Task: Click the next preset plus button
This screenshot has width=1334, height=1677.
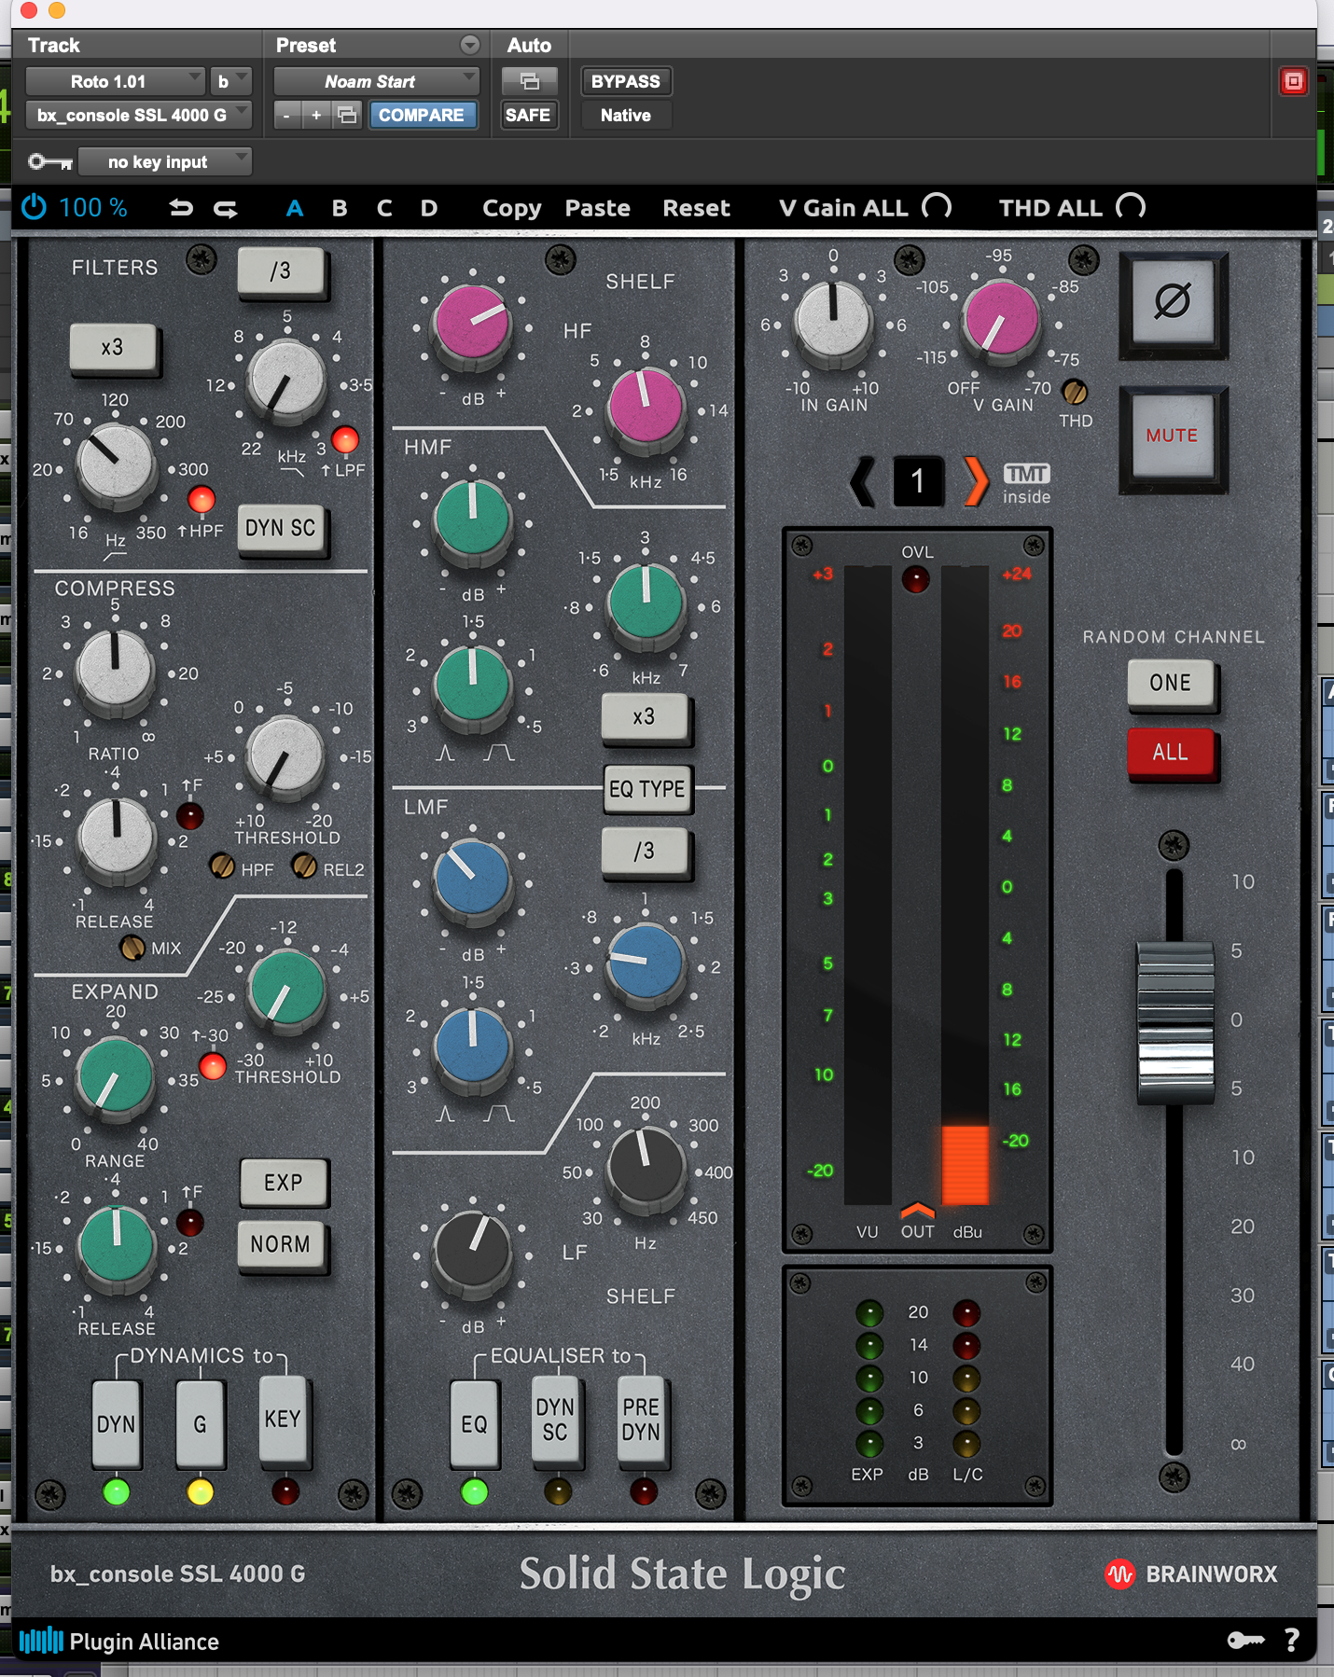Action: pos(316,115)
